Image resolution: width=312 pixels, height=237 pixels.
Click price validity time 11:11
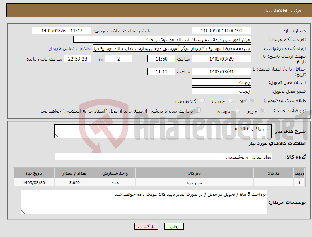point(161,71)
